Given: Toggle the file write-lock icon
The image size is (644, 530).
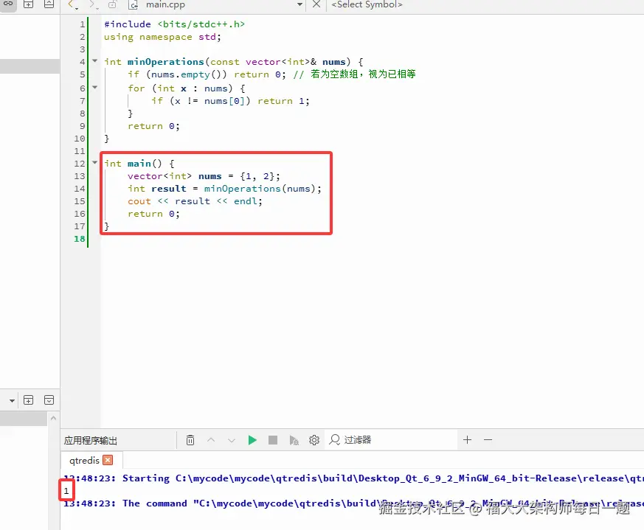Looking at the screenshot, I should click(112, 4).
